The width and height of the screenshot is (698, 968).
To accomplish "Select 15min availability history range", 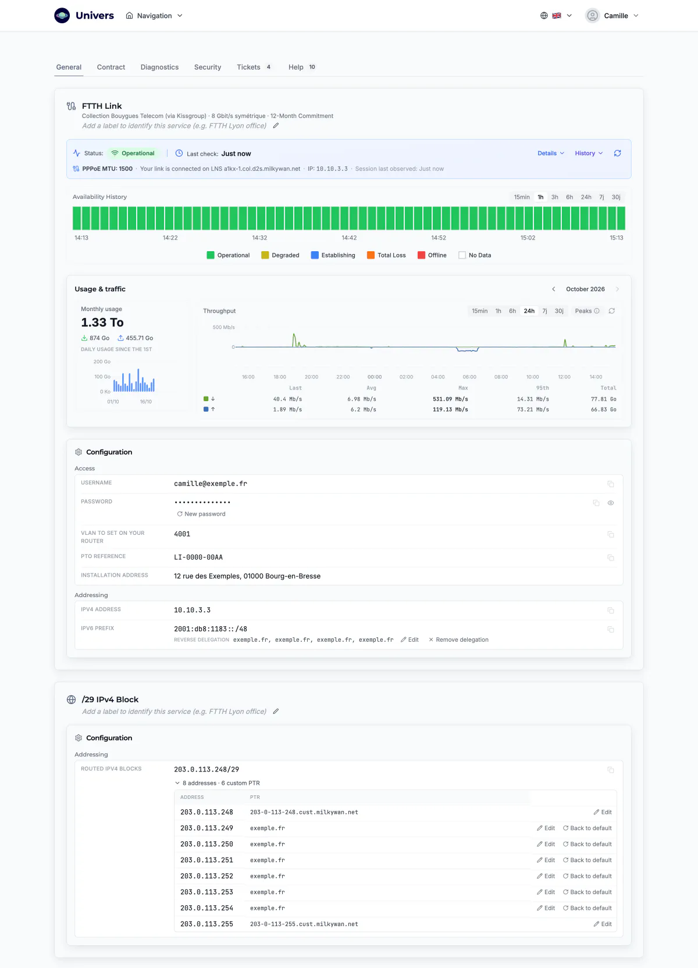I will coord(522,197).
